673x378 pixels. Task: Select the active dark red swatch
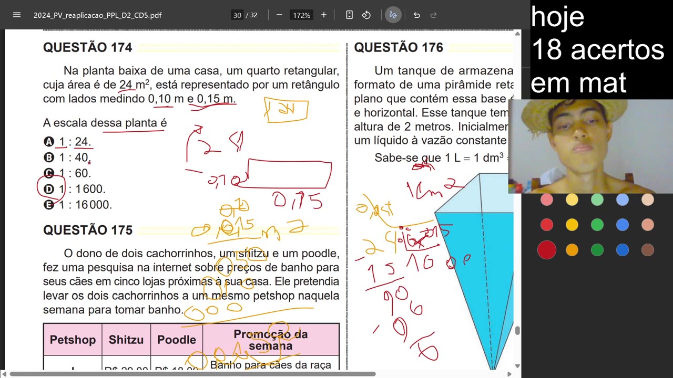pos(547,250)
